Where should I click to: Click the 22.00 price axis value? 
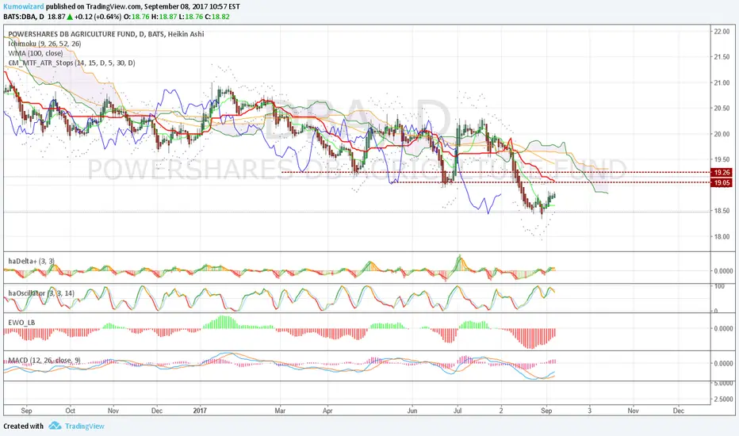click(x=721, y=32)
